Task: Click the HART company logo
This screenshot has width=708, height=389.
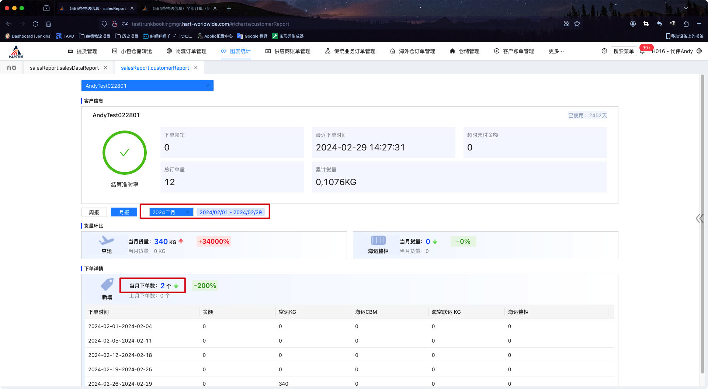Action: point(16,52)
